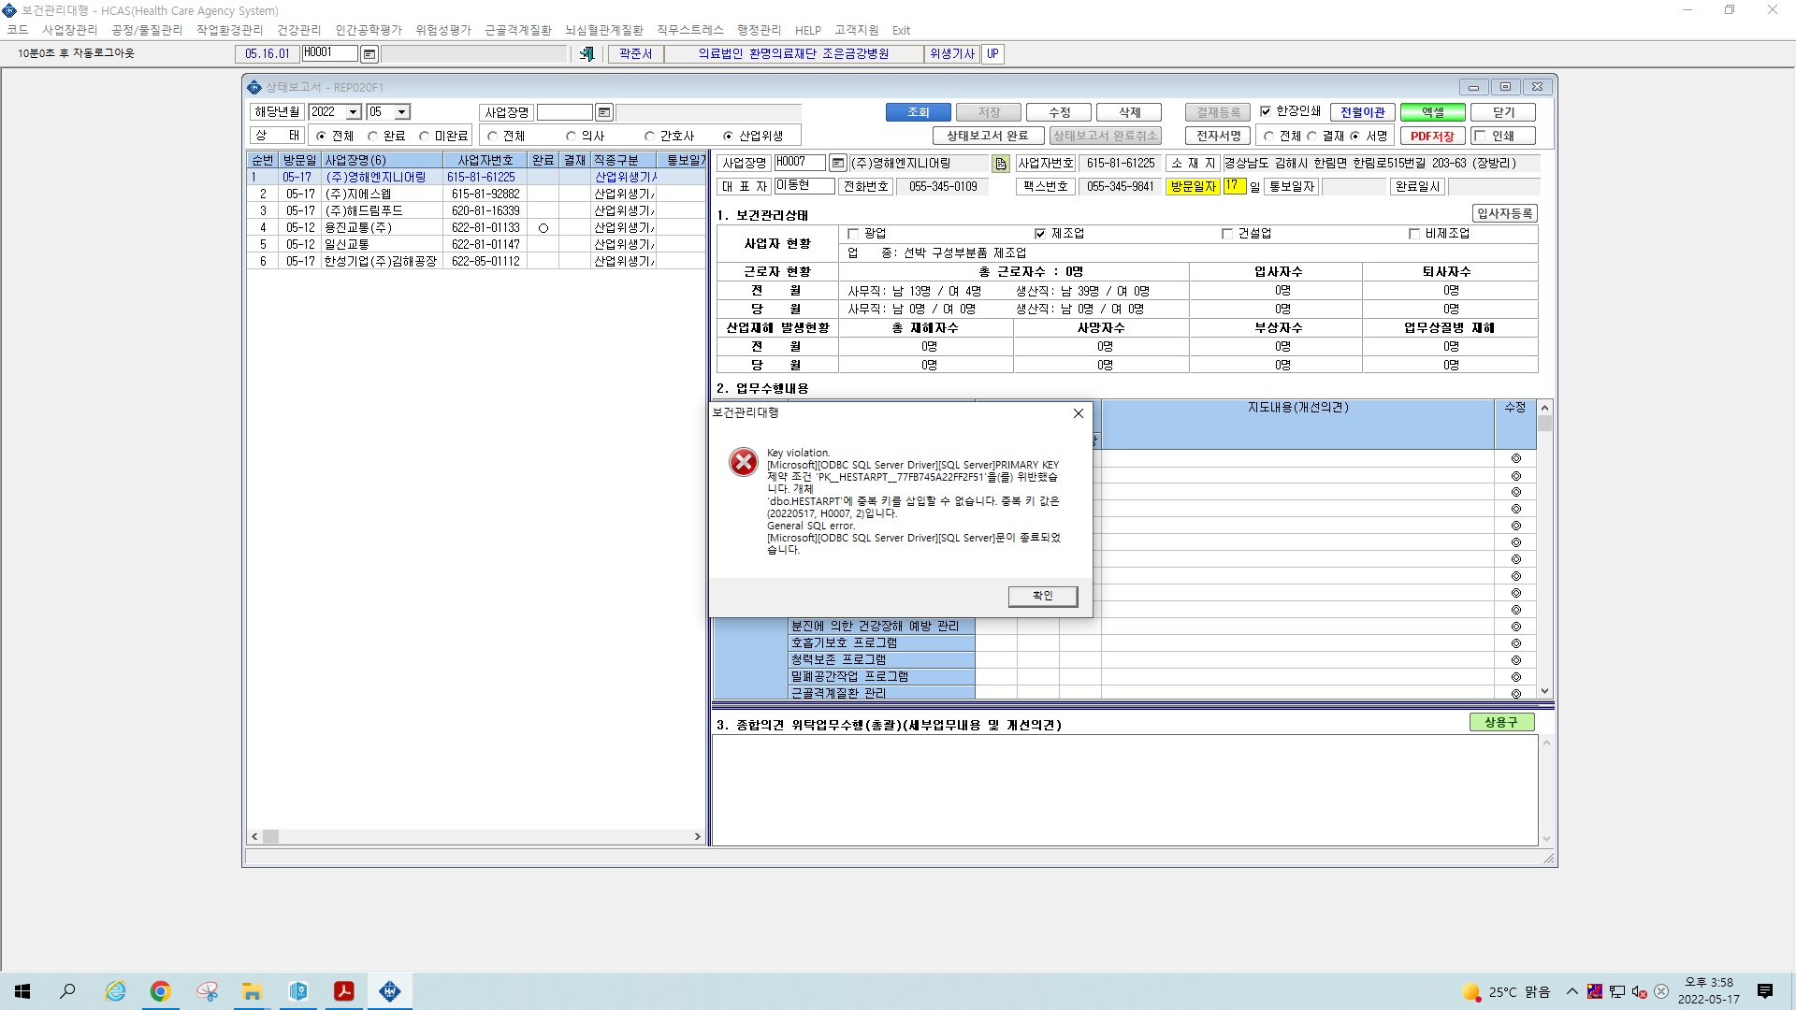The image size is (1796, 1010).
Task: Toggle the 한장인쇄 checkbox
Action: pos(1266,111)
